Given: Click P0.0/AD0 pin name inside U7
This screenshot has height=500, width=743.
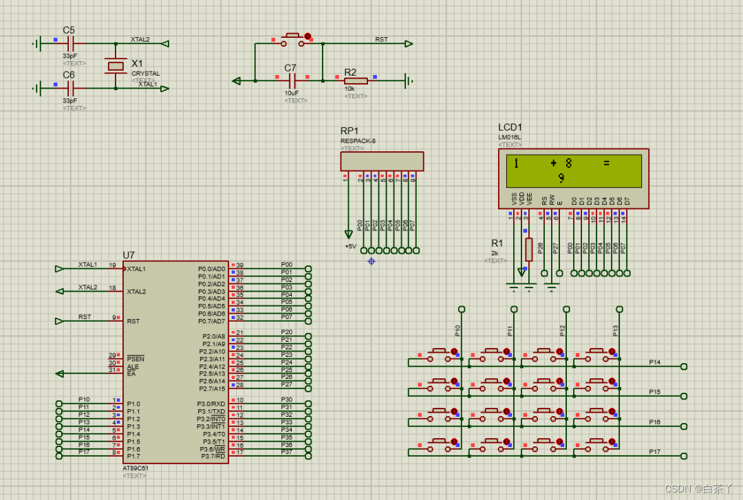Looking at the screenshot, I should (x=211, y=269).
